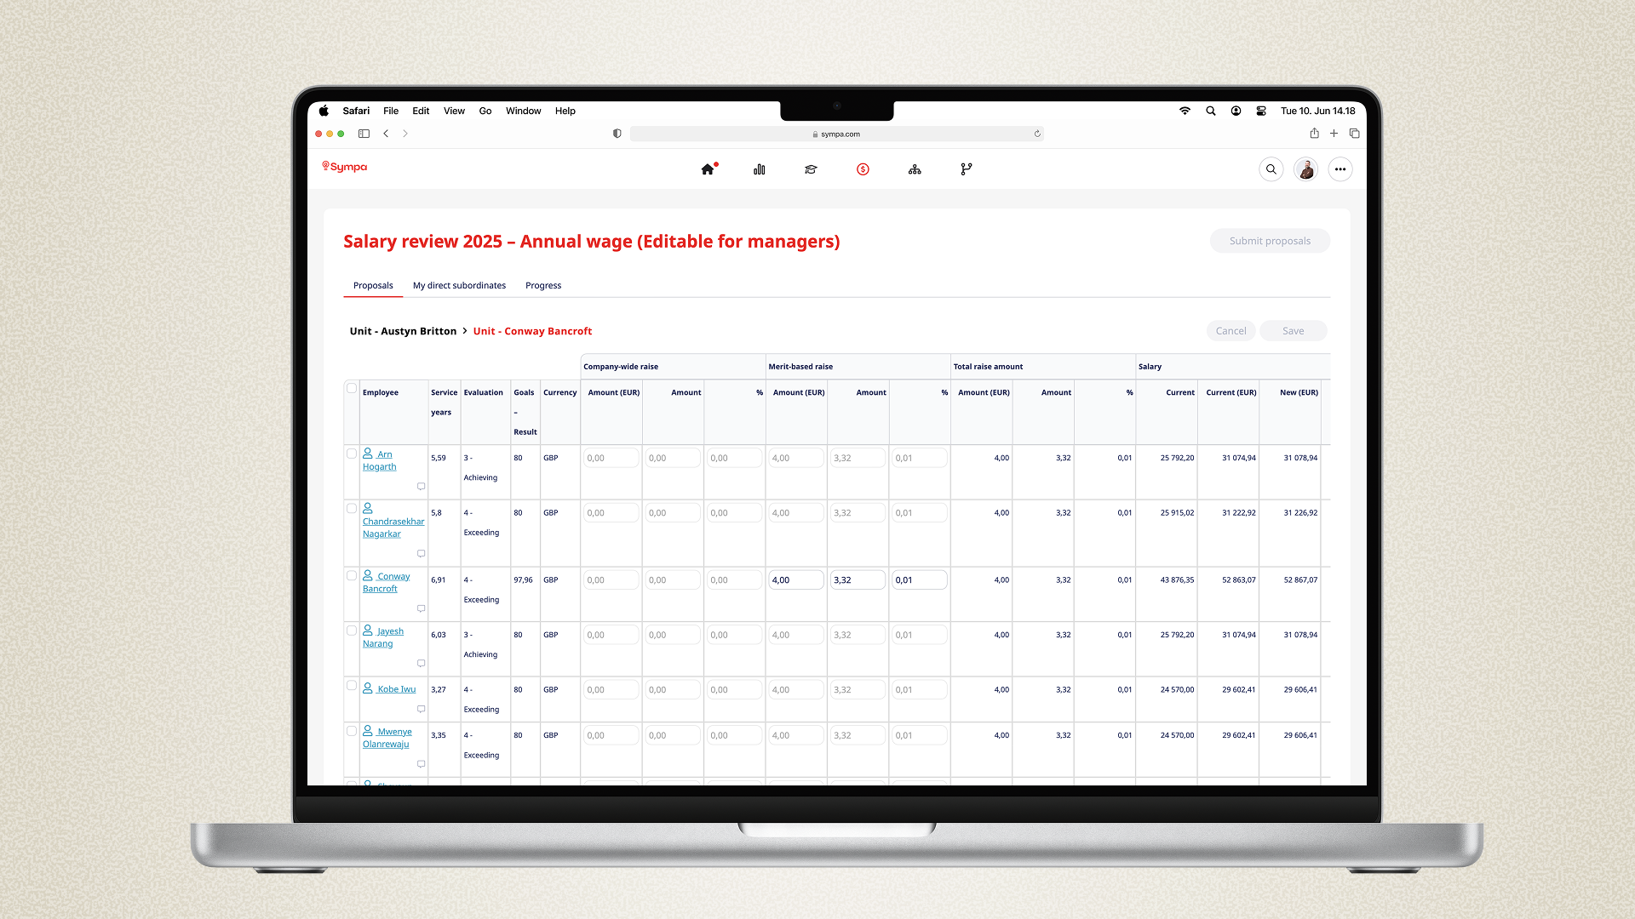The width and height of the screenshot is (1635, 919).
Task: Open the bar chart analytics icon
Action: pyautogui.click(x=760, y=169)
